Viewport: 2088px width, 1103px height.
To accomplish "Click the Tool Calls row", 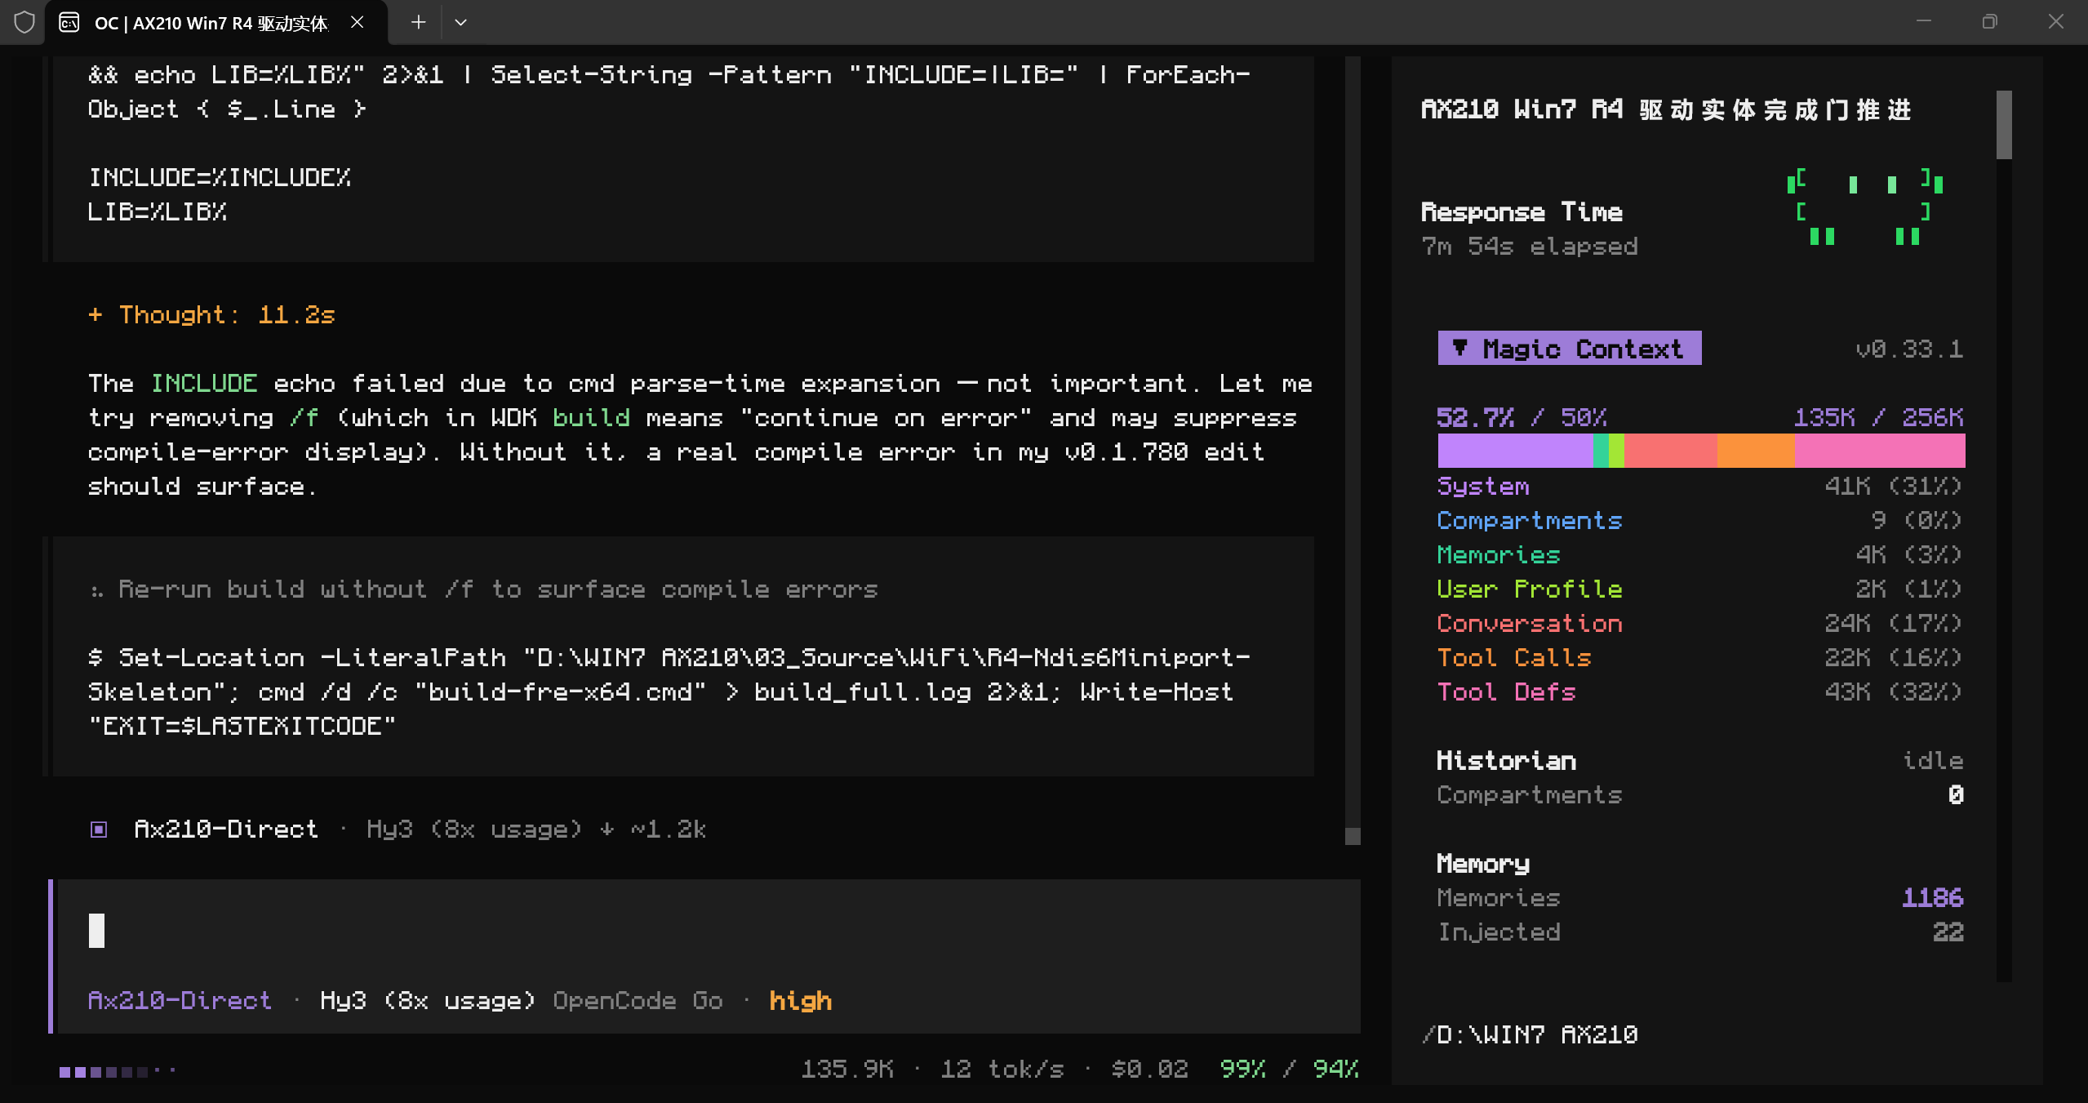I will (1700, 657).
